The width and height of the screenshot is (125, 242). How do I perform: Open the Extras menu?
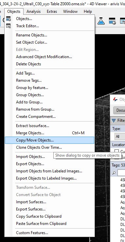point(52,11)
